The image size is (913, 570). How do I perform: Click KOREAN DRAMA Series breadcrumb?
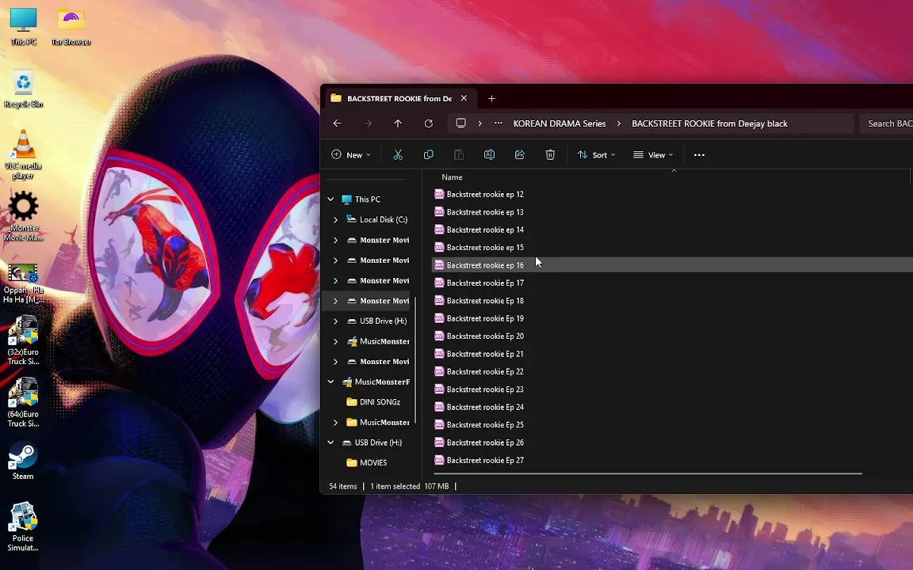560,123
